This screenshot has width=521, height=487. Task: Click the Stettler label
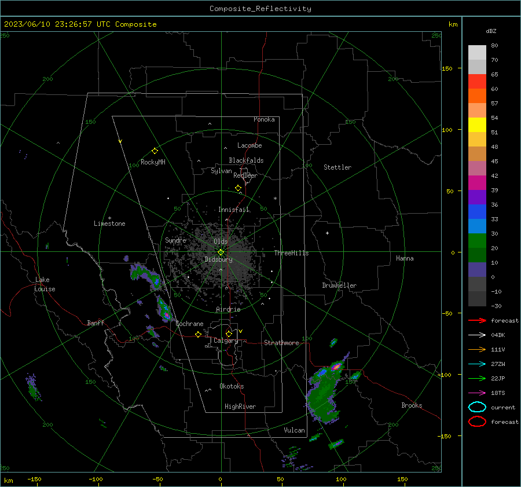(x=337, y=167)
